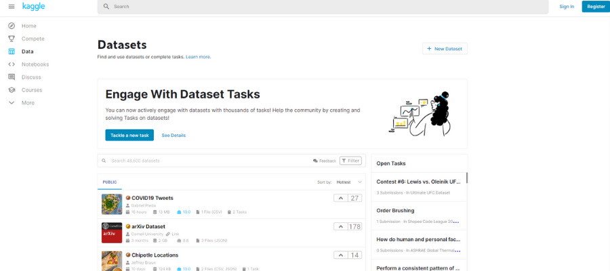Upvote the arXiv Dataset

(341, 227)
